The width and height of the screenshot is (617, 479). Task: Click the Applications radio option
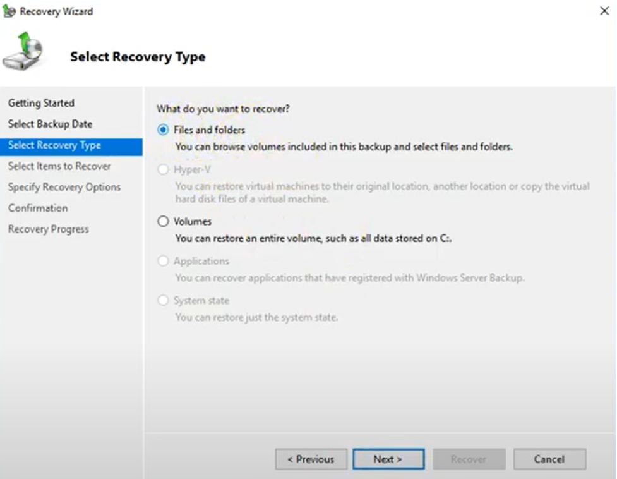(164, 261)
